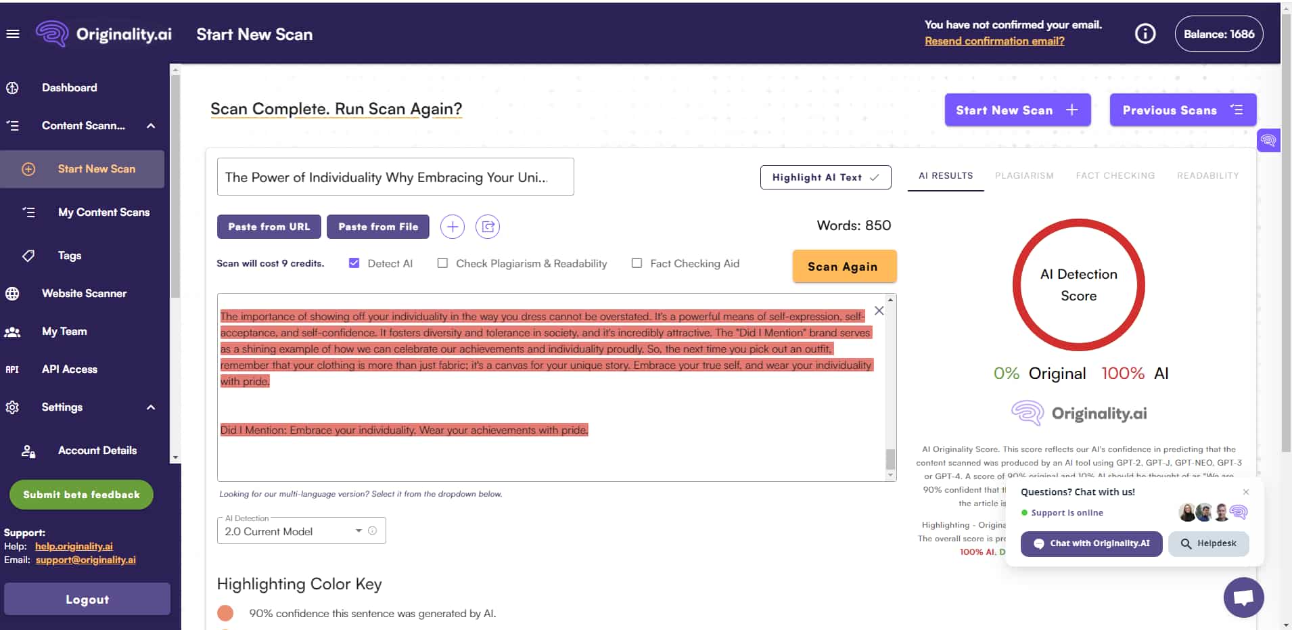
Task: Open Previous Scans
Action: (x=1182, y=110)
